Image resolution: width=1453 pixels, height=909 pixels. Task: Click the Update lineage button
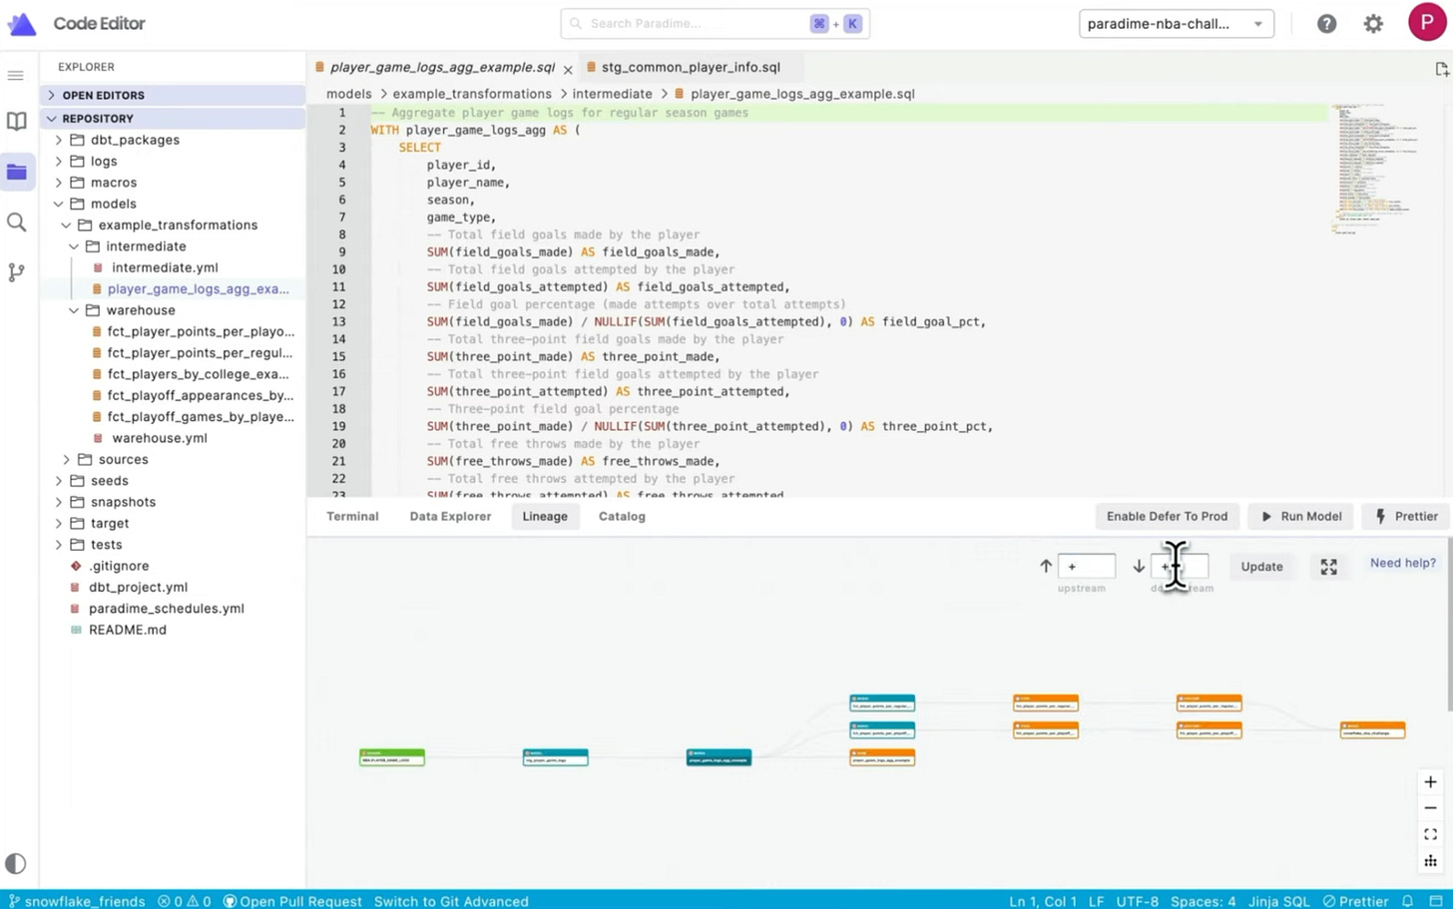tap(1261, 566)
